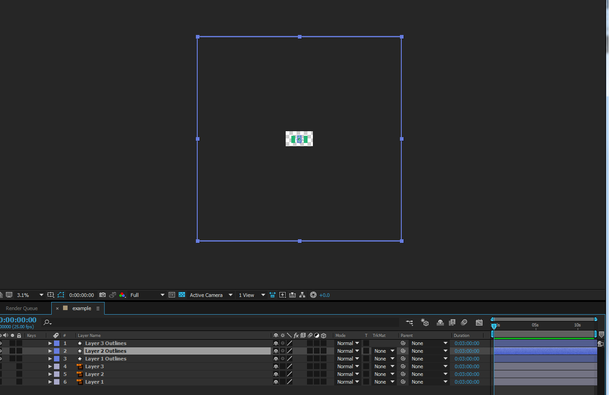Toggle shy switch for Layer 3 Outlines
Image resolution: width=609 pixels, height=395 pixels.
tap(276, 343)
